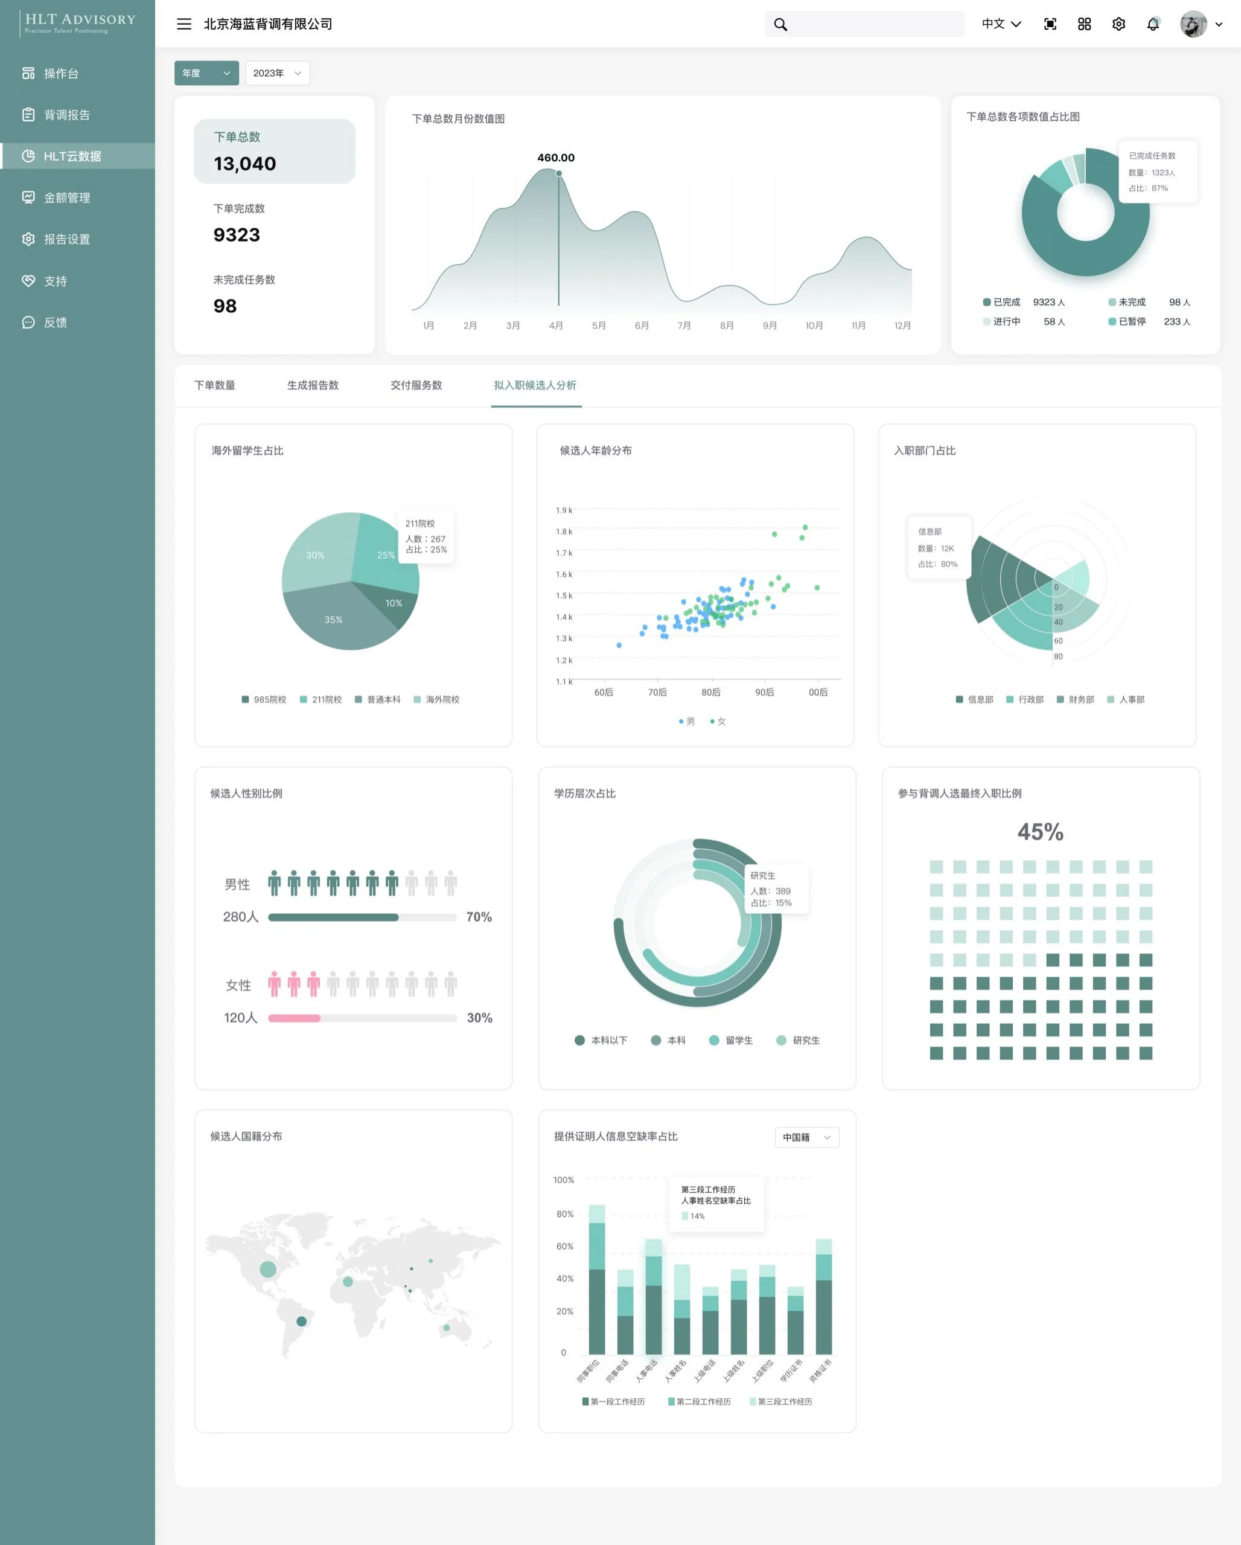Open the 2023年 year selector

tap(277, 73)
